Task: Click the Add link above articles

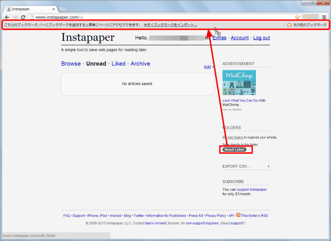Action: click(x=207, y=67)
